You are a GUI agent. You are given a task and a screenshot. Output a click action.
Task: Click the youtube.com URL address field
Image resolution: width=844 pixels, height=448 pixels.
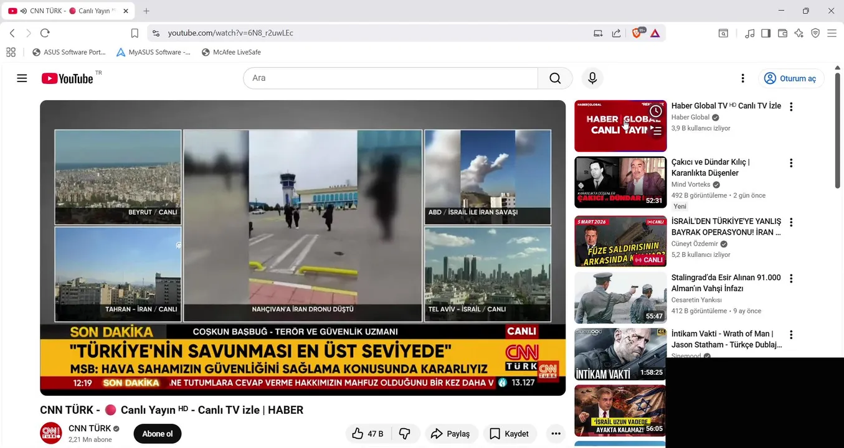pos(230,33)
